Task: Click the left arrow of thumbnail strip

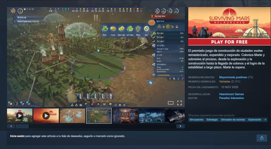Action: pos(11,126)
